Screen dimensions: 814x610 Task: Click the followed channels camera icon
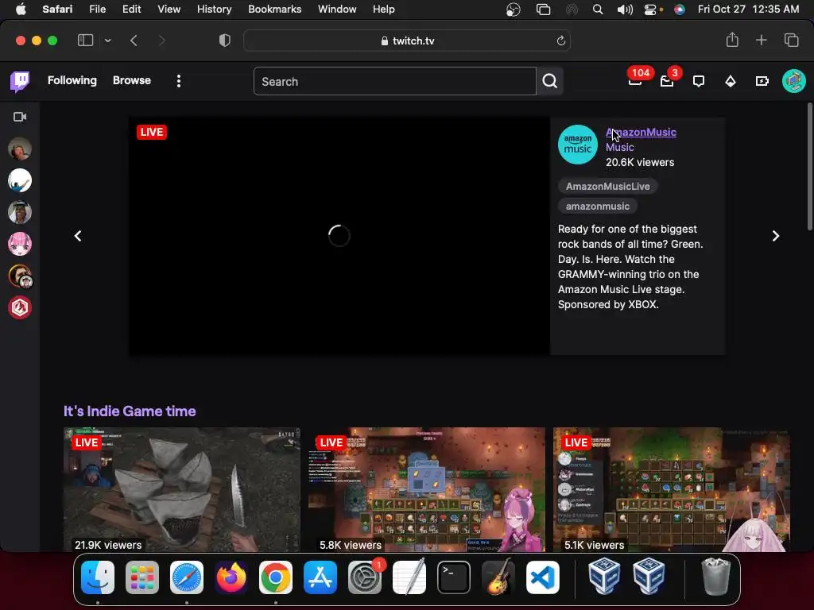pyautogui.click(x=20, y=117)
